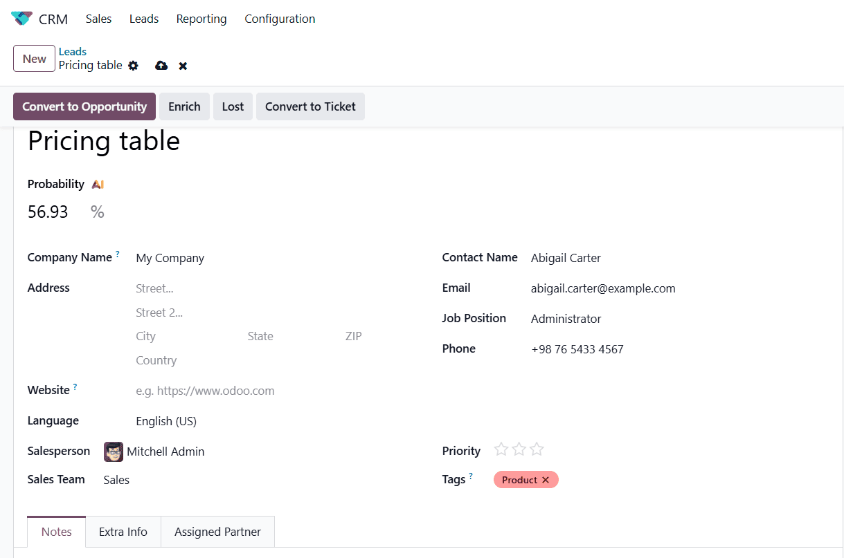Set priority to third star

(537, 449)
